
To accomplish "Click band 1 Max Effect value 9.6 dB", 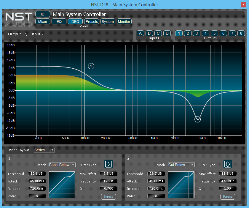I will pos(108,174).
